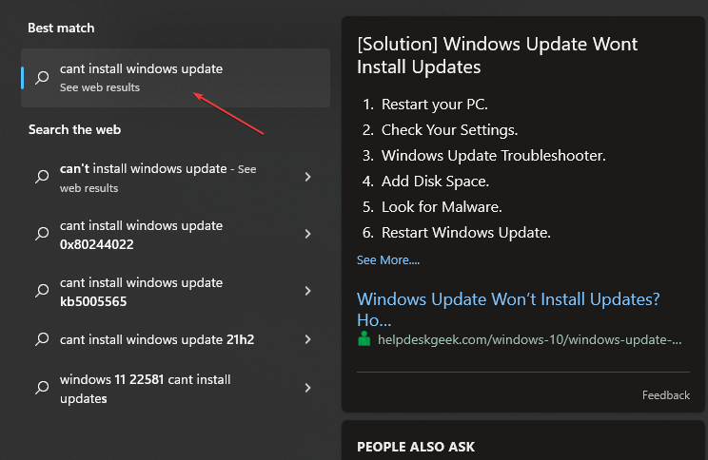Click 'Restart Windows Update.' step

click(466, 233)
